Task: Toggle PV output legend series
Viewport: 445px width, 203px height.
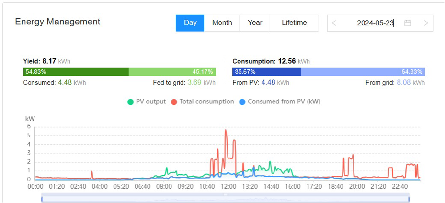Action: tap(146, 101)
